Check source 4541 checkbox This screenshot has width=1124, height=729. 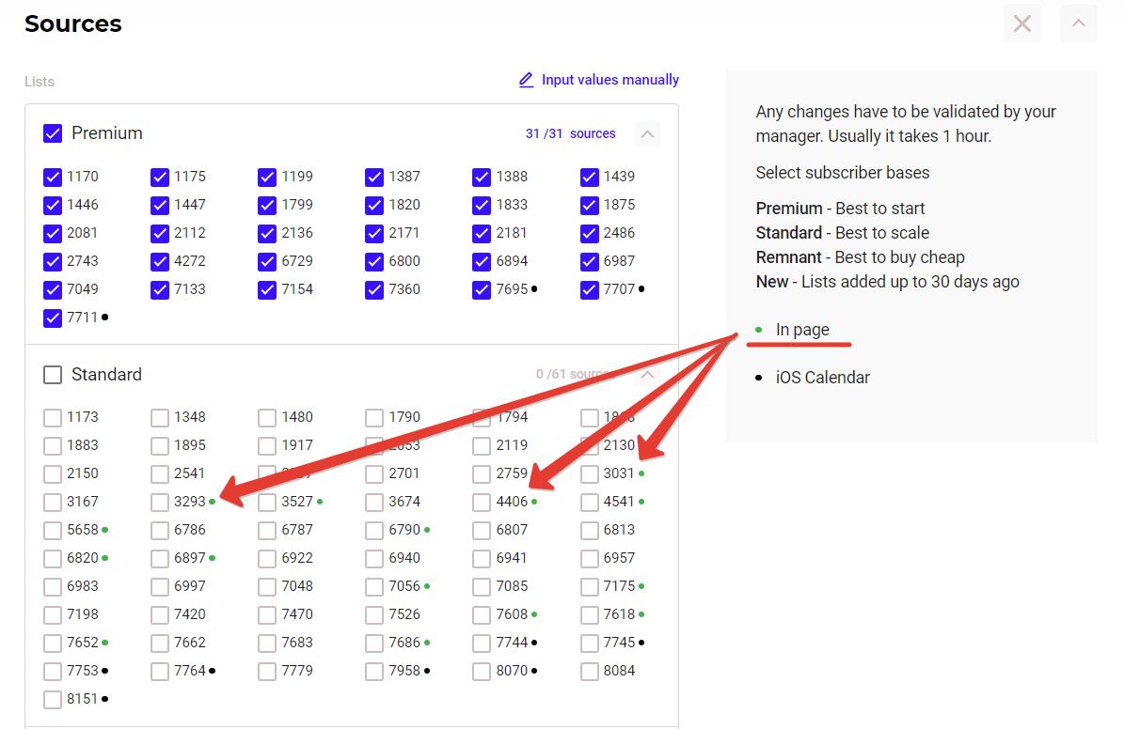click(589, 502)
